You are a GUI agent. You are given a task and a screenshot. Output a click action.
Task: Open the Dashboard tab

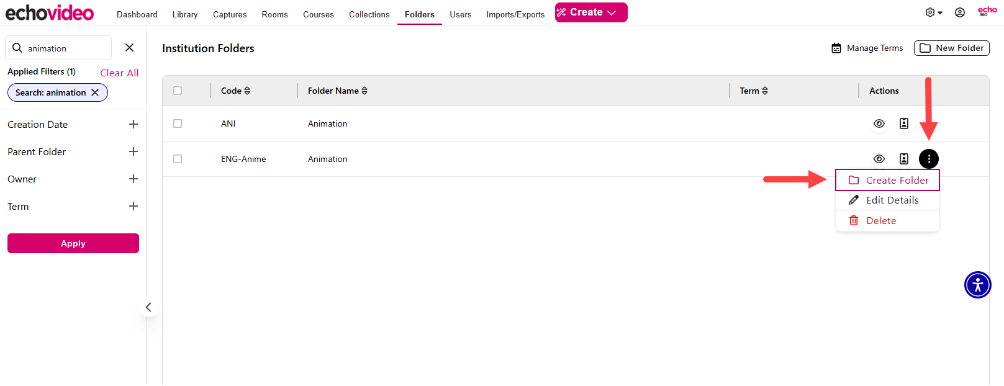point(137,14)
